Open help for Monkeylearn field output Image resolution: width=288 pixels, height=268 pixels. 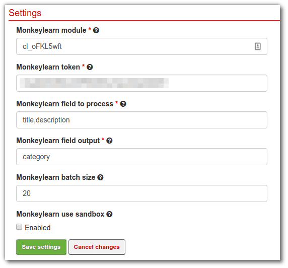(109, 141)
